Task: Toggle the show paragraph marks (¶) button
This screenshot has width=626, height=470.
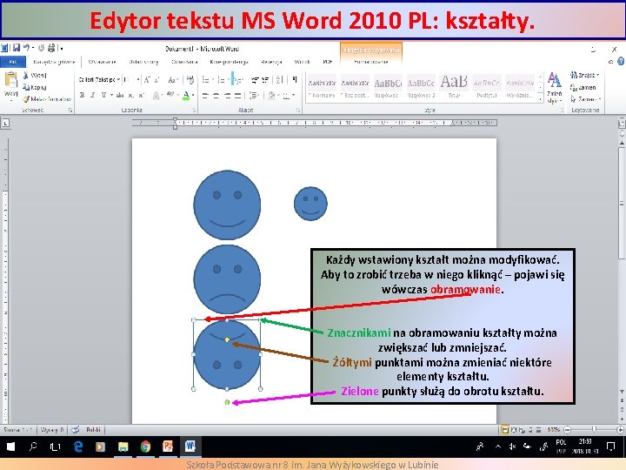Action: click(295, 79)
